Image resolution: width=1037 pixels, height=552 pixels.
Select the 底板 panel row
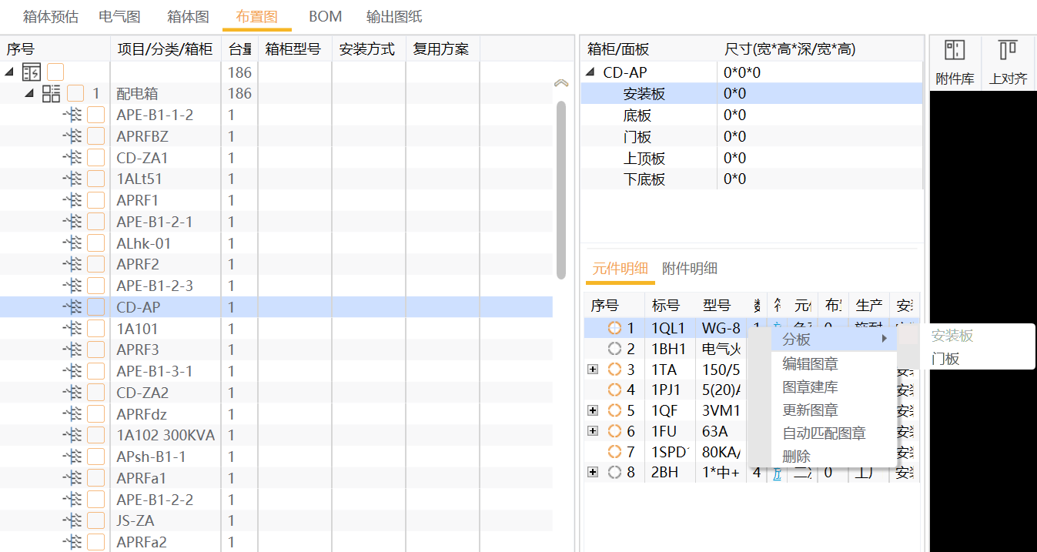(x=752, y=115)
